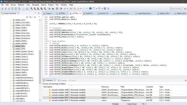
Task: Open the Search view tab
Action: tap(72, 80)
